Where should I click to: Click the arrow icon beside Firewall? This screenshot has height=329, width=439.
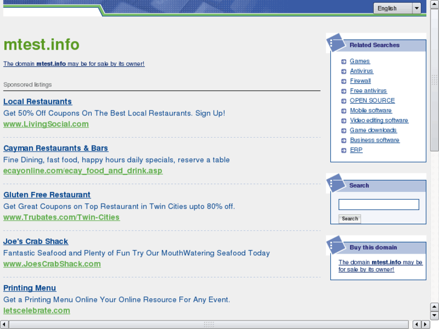pos(344,81)
